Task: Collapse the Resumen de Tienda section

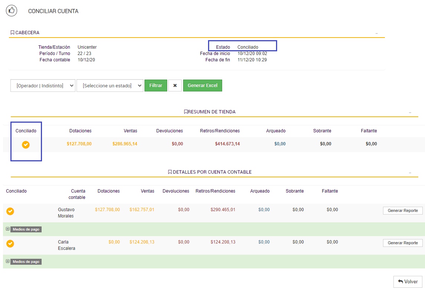Action: (x=410, y=112)
